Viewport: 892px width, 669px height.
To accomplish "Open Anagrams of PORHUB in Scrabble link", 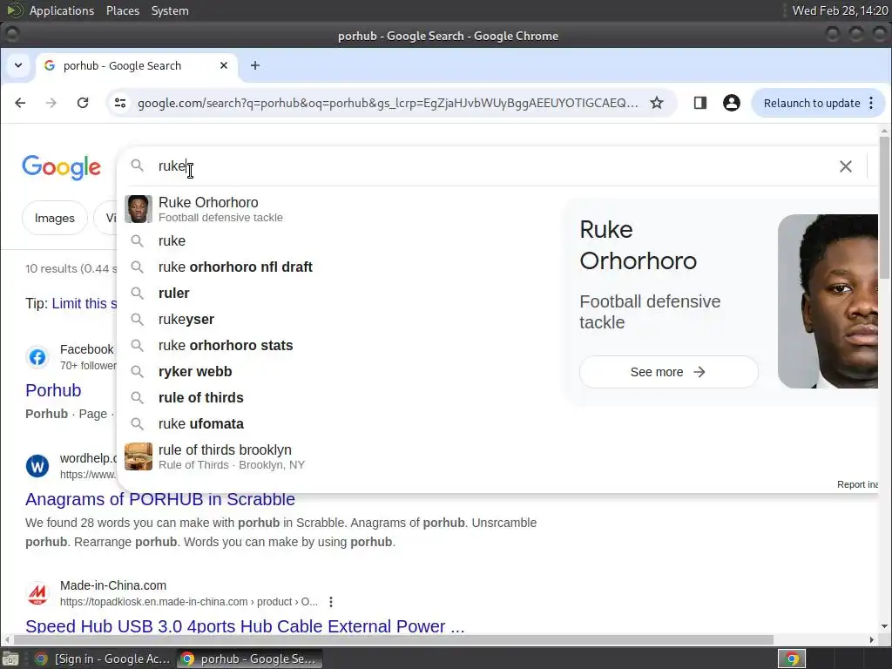I will (160, 499).
